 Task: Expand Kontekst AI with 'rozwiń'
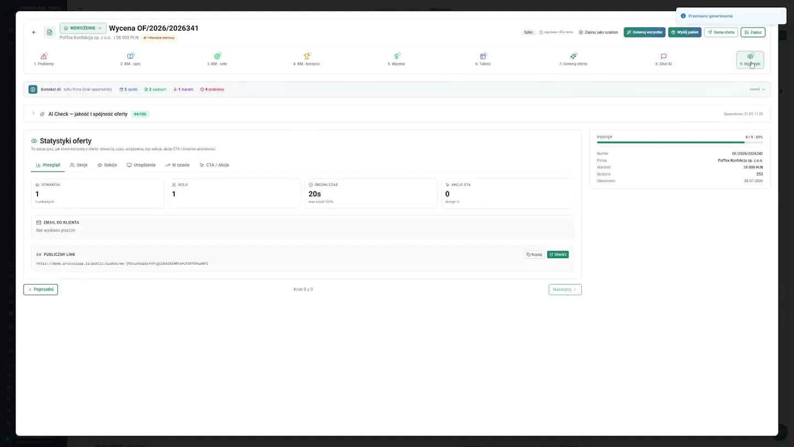(757, 89)
